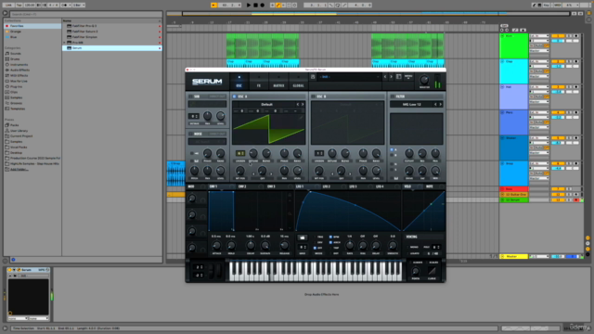The width and height of the screenshot is (594, 334).
Task: Go to previous Serum preset
Action: 385,77
